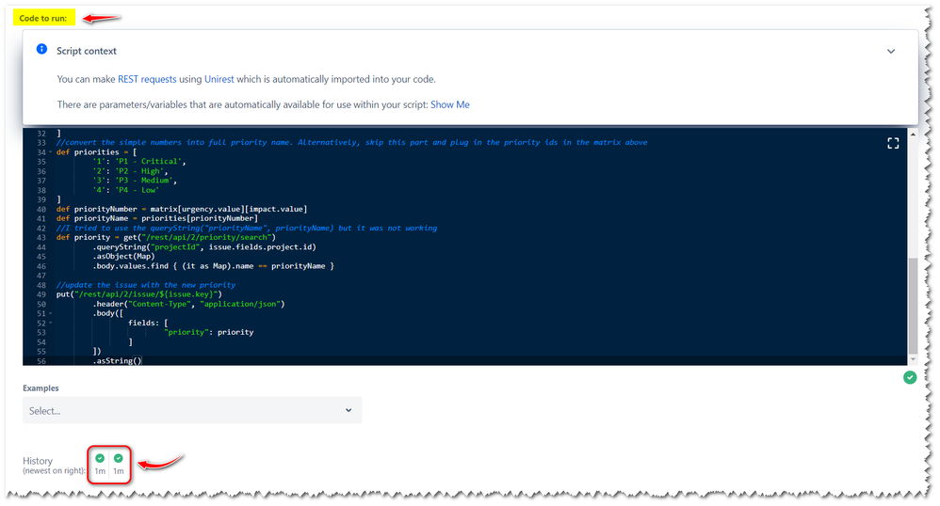Click the 'P2 - High' string on line 36
Screen dimensions: 940x506
click(x=140, y=170)
